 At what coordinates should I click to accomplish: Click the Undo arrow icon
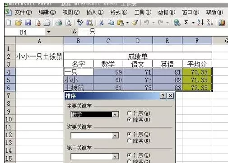[x=146, y=23]
